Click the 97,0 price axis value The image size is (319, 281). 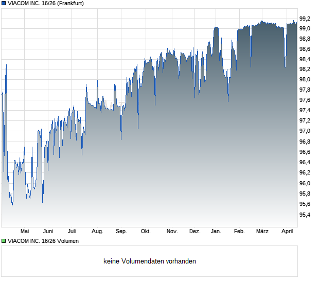(305, 131)
